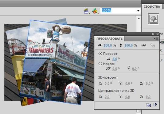Select the Наклон radio button
Viewport: 164px width, 114px height.
pyautogui.click(x=100, y=63)
